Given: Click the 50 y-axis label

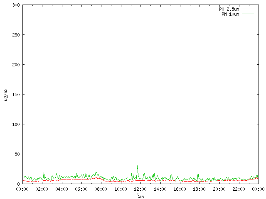Looking at the screenshot, I should click(x=17, y=154).
